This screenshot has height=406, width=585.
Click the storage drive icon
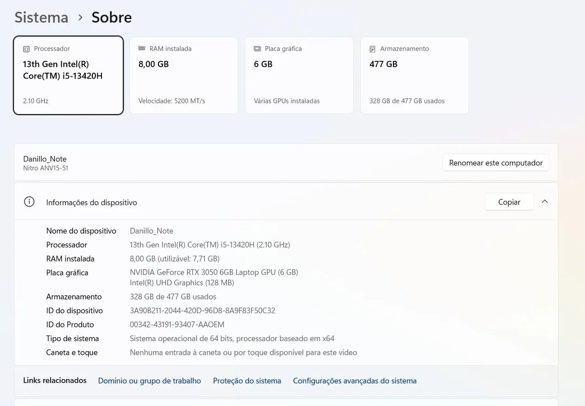(x=372, y=49)
